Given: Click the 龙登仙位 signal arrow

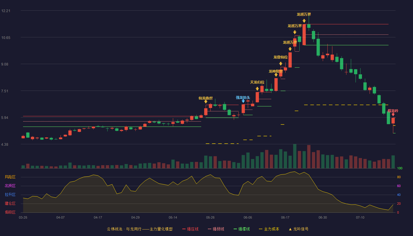Looking at the screenshot, I should pyautogui.click(x=281, y=64).
